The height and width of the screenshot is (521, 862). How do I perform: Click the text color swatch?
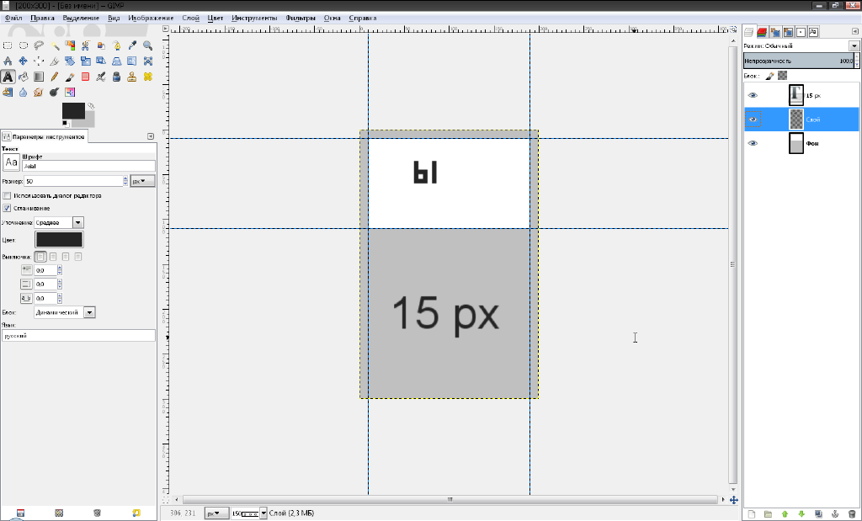[x=59, y=240]
